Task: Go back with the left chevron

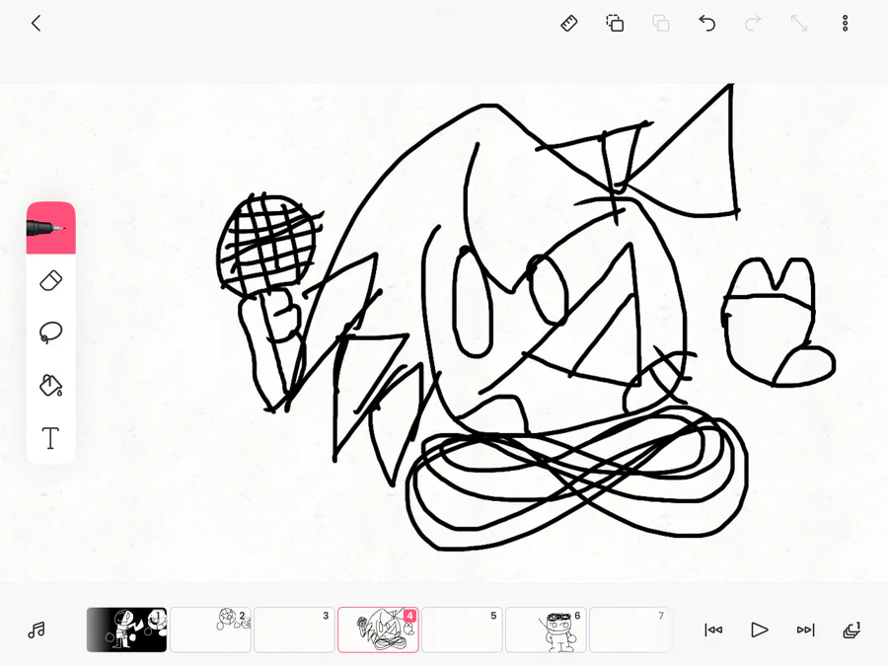Action: click(37, 24)
